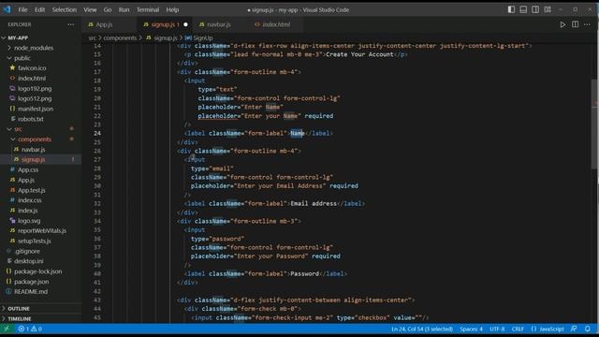599x337 pixels.
Task: Select signup.js in the explorer
Action: [x=34, y=160]
